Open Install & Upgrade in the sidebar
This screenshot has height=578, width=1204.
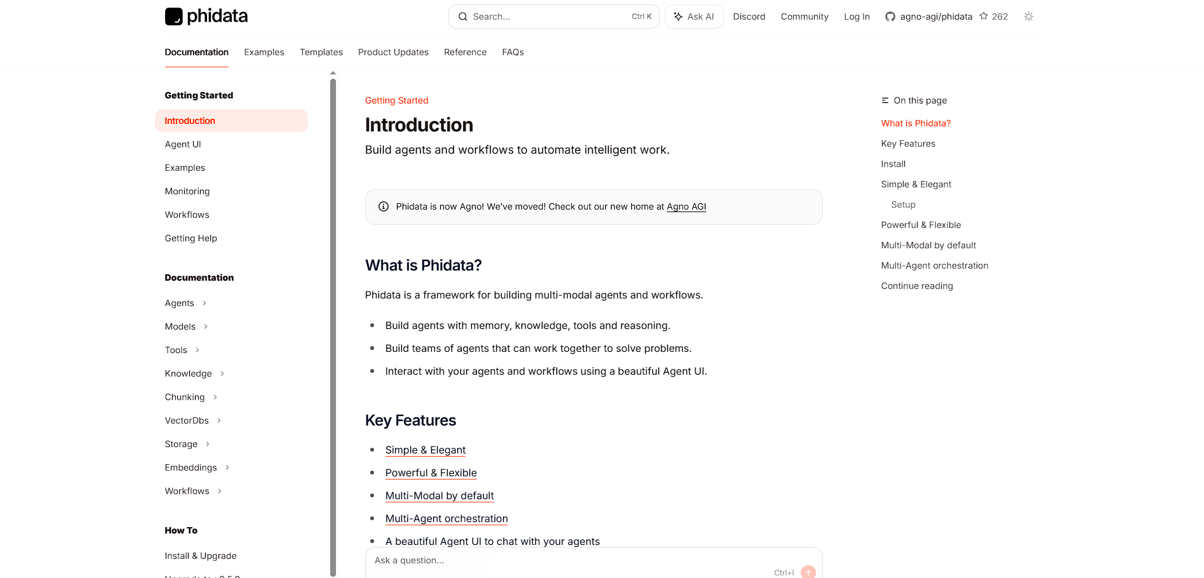pyautogui.click(x=201, y=556)
